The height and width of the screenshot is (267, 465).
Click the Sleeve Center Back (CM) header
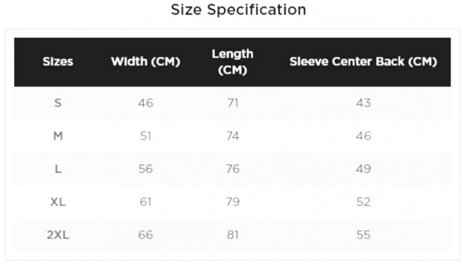point(363,62)
